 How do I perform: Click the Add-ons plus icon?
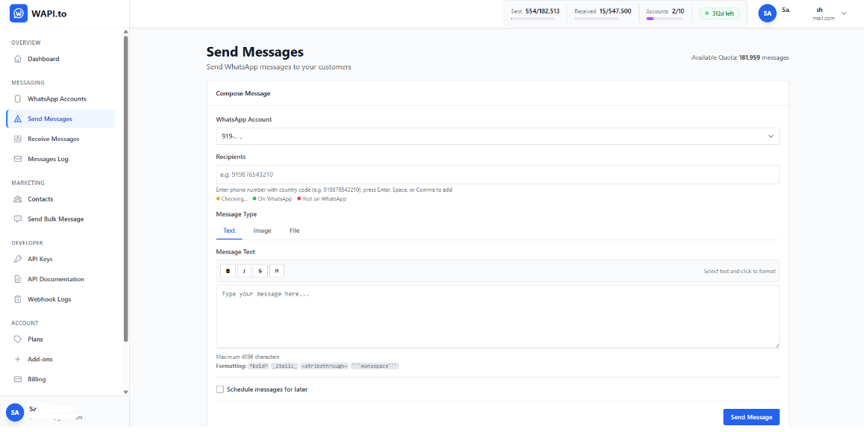18,360
